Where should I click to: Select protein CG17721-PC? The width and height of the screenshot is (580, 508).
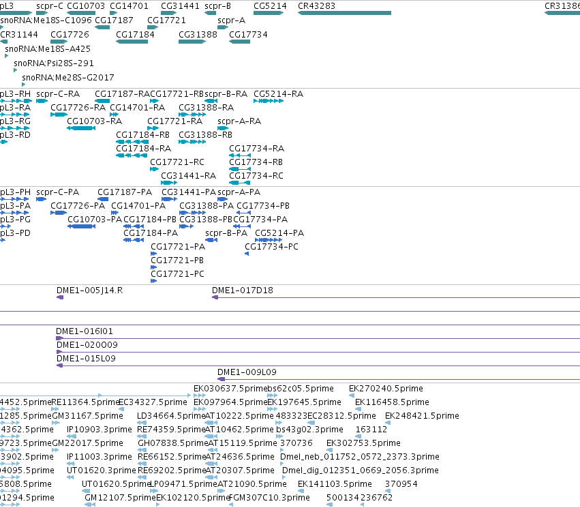pyautogui.click(x=154, y=281)
